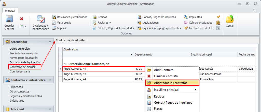
Task: Click the red delete X in ribbon
Action: [22, 19]
